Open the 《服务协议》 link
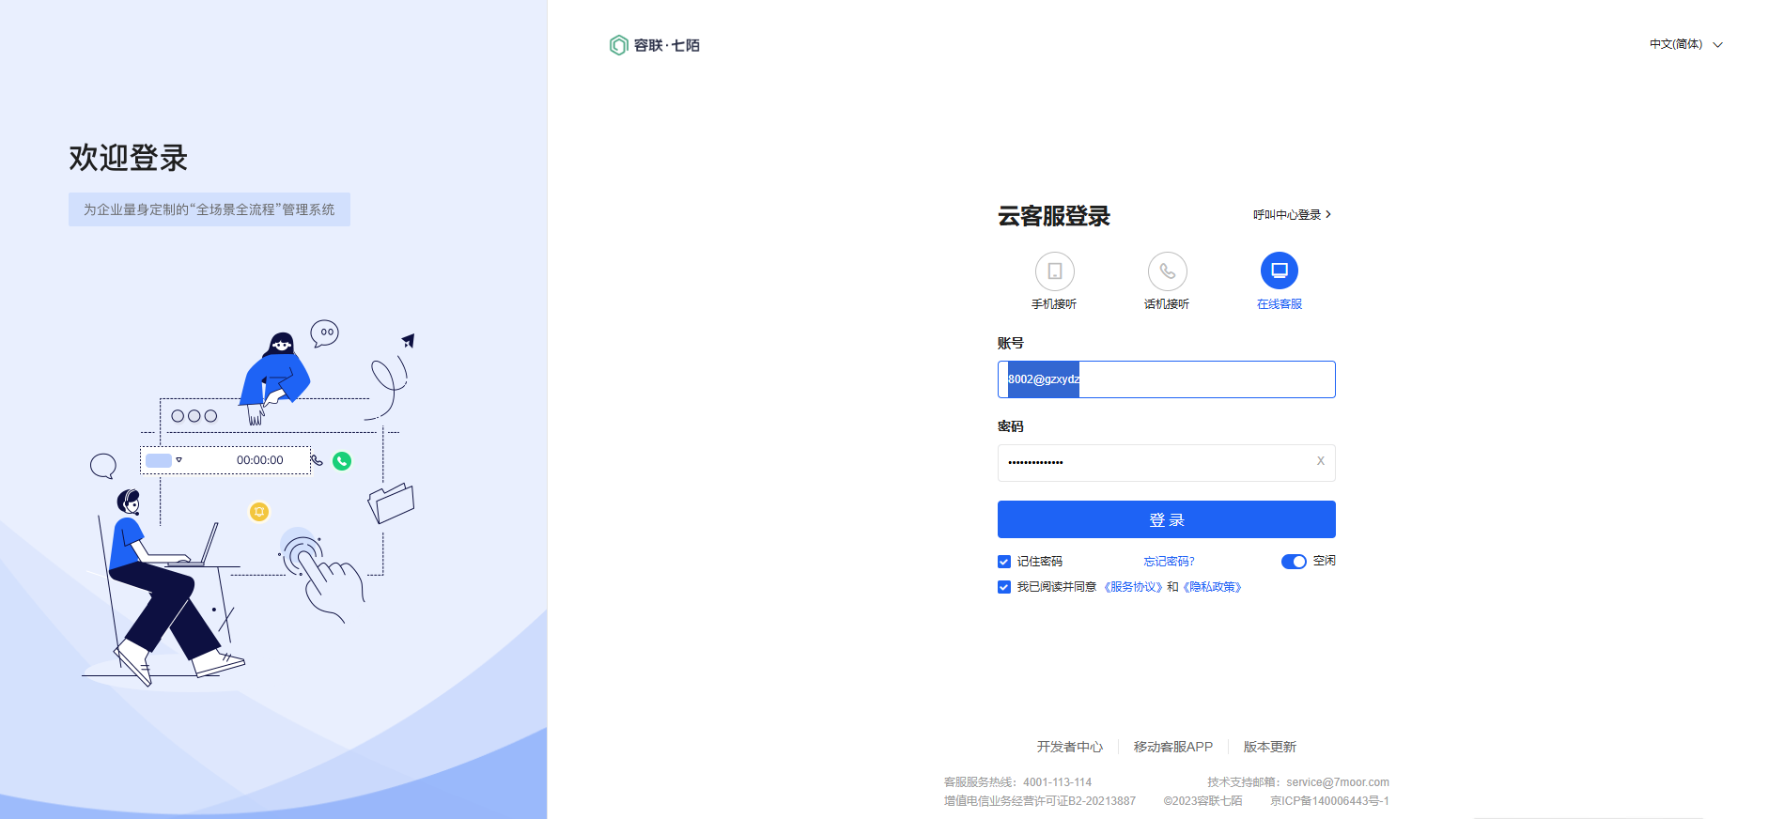 [x=1132, y=587]
